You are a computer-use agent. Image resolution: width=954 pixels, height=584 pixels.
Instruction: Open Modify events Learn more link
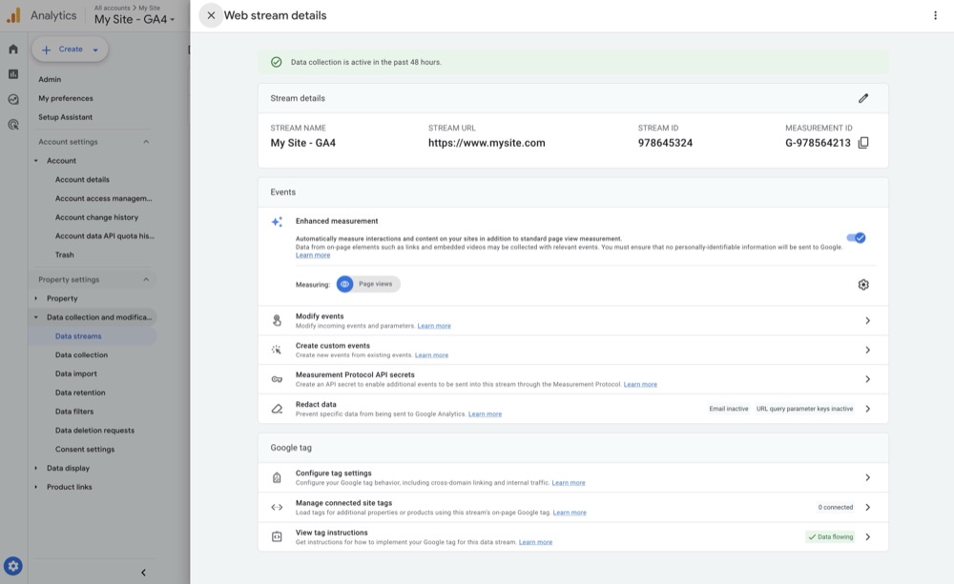(434, 326)
